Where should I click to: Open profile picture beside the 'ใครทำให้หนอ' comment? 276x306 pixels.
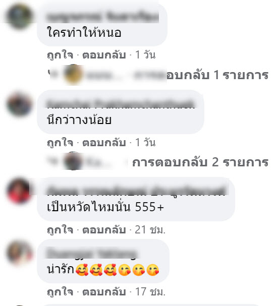click(19, 17)
